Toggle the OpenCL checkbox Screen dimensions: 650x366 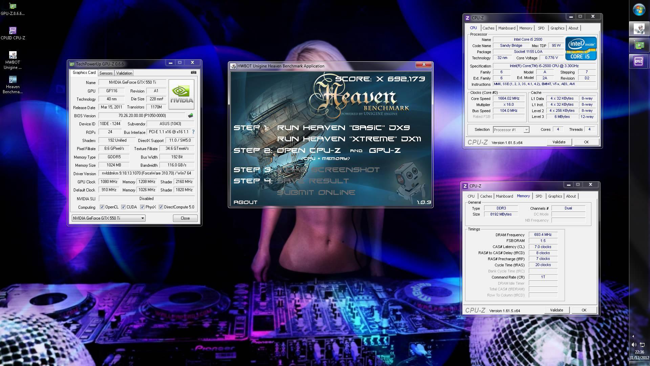tap(102, 207)
